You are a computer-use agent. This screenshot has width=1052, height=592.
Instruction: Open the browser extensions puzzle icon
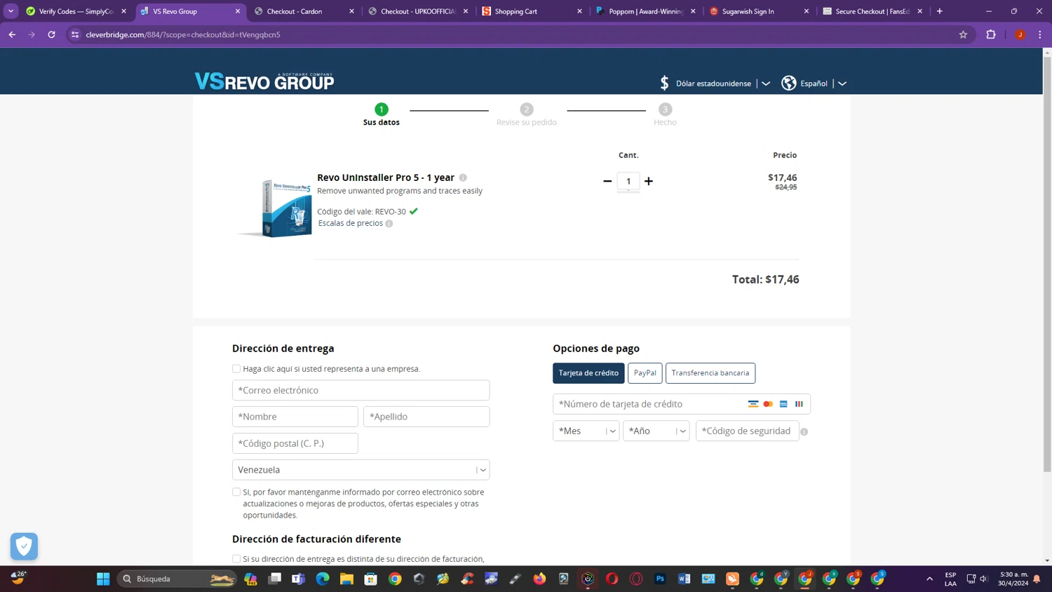point(991,34)
